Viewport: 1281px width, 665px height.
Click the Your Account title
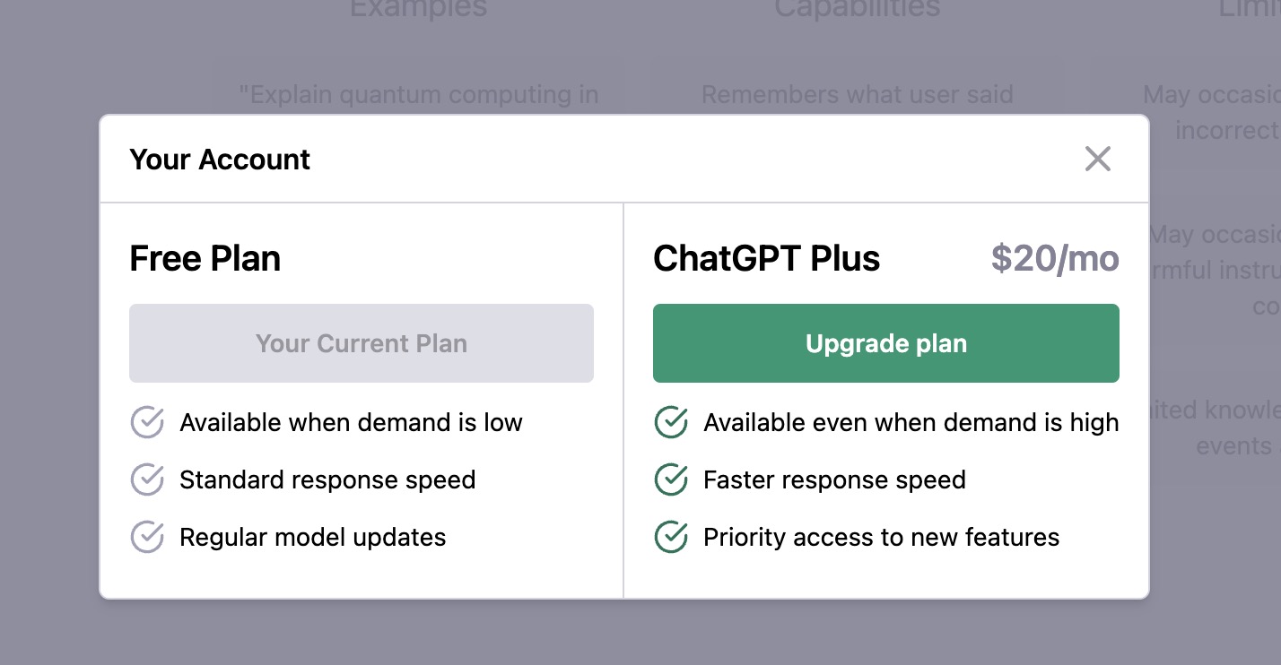coord(220,160)
